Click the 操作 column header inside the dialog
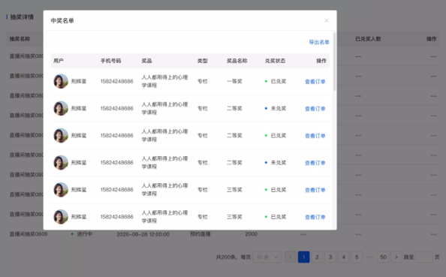 321,61
